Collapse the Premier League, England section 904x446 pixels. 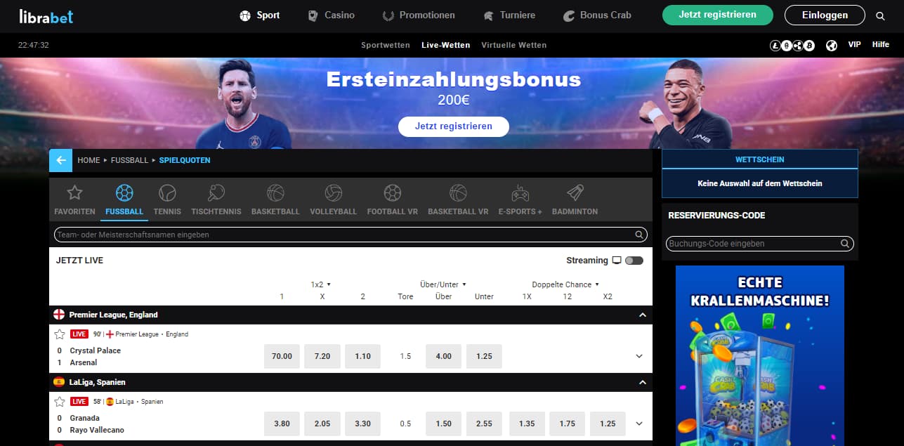pos(642,315)
